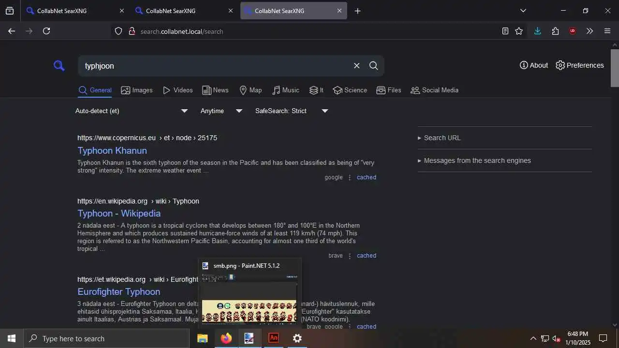
Task: Click the Firefox taskbar icon
Action: [226, 338]
